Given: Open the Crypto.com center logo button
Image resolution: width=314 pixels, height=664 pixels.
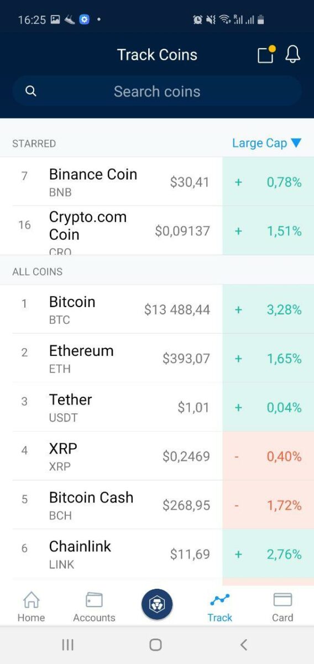Looking at the screenshot, I should pyautogui.click(x=157, y=604).
